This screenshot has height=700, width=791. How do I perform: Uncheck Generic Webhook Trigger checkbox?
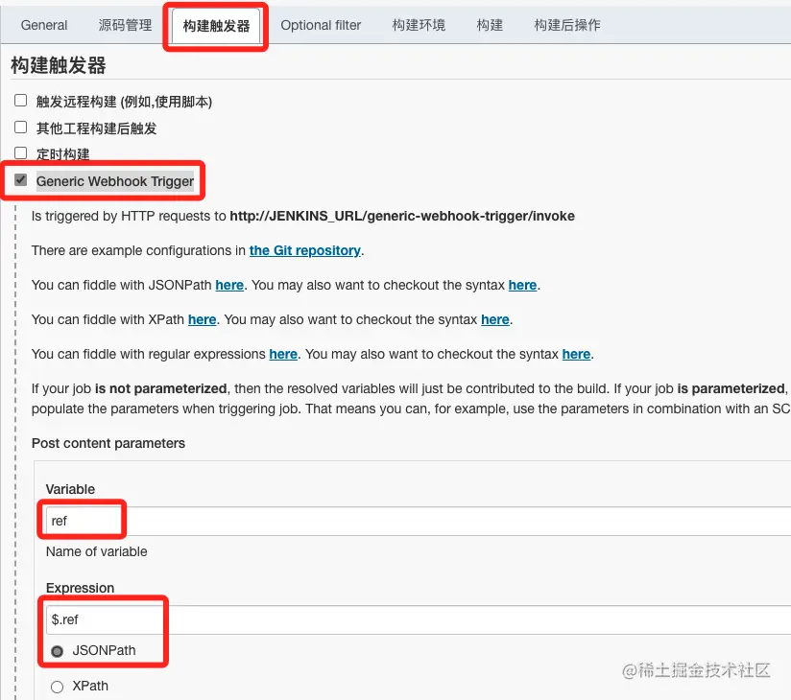pyautogui.click(x=21, y=180)
